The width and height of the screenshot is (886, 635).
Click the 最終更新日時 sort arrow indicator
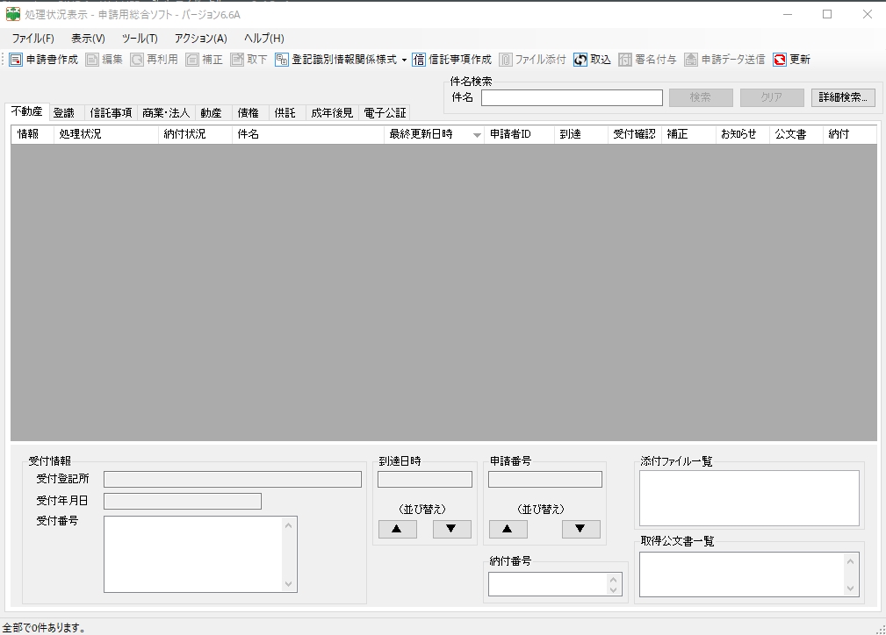click(x=477, y=135)
